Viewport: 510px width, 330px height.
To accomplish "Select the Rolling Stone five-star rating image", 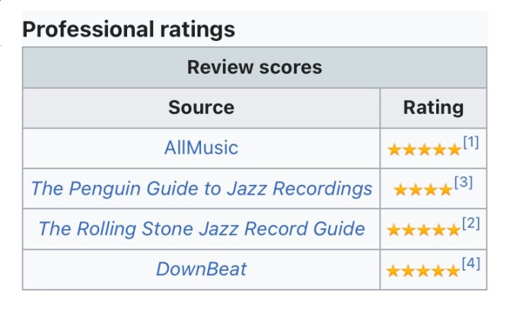I will pos(423,230).
